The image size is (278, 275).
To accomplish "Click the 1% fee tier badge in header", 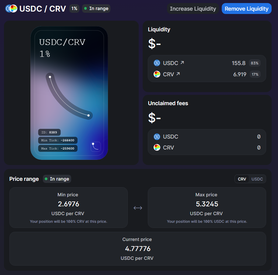I will (x=74, y=9).
